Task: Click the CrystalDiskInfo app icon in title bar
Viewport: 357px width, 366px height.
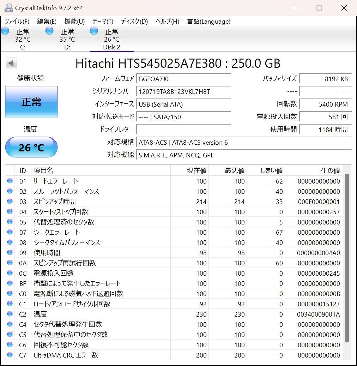Action: 8,8
